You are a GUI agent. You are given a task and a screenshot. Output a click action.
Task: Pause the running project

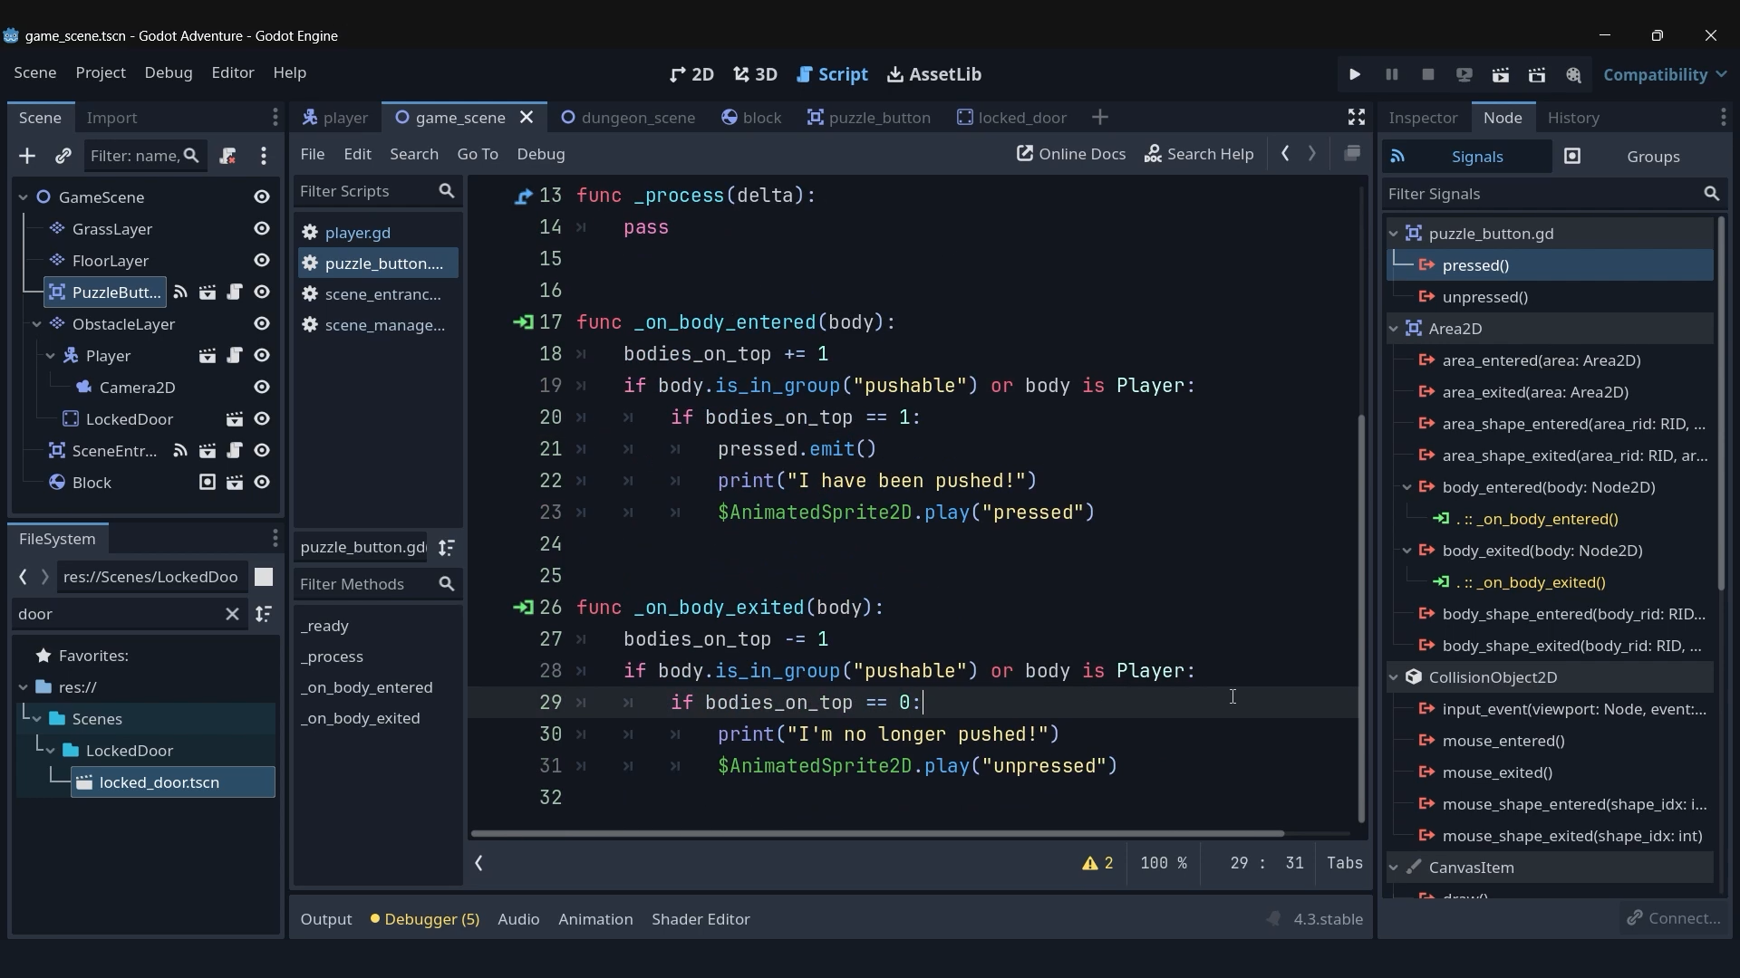pyautogui.click(x=1391, y=74)
